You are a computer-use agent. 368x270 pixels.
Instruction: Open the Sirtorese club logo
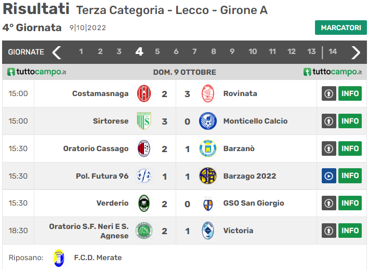144,121
